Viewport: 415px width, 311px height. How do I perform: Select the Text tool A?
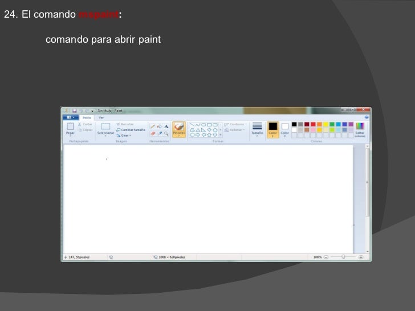click(166, 126)
